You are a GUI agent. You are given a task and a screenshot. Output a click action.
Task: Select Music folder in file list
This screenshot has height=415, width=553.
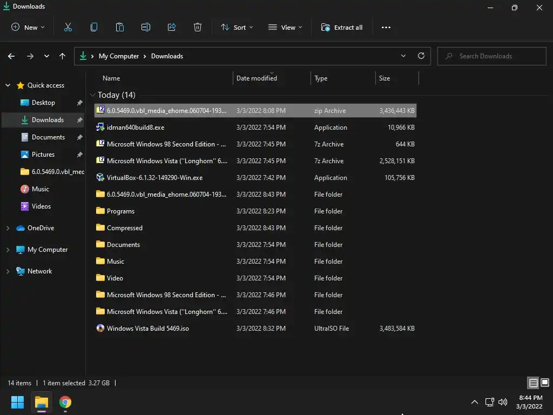255,261
